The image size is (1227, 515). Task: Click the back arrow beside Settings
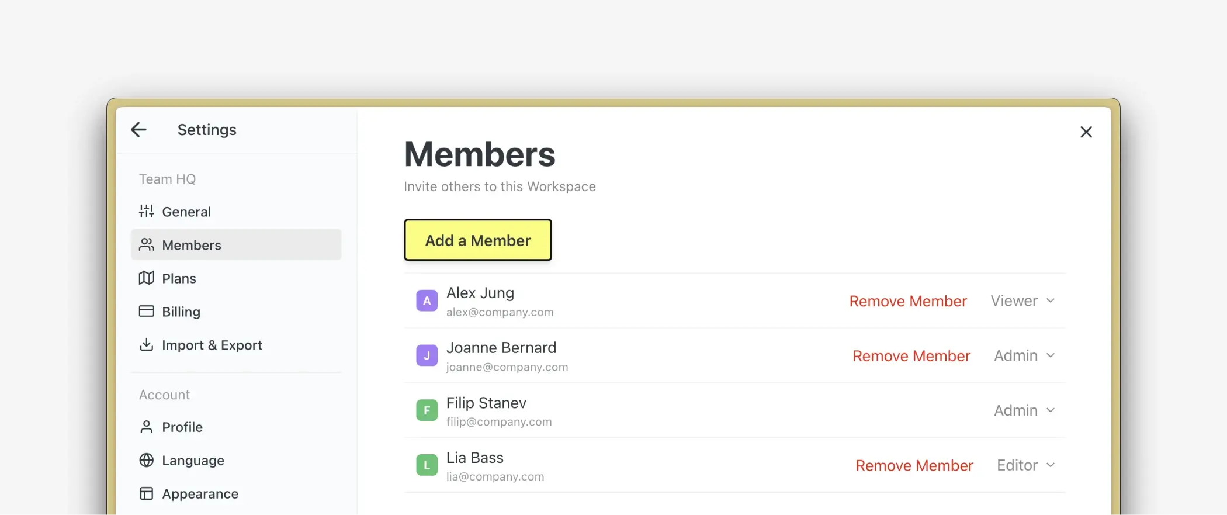point(138,130)
